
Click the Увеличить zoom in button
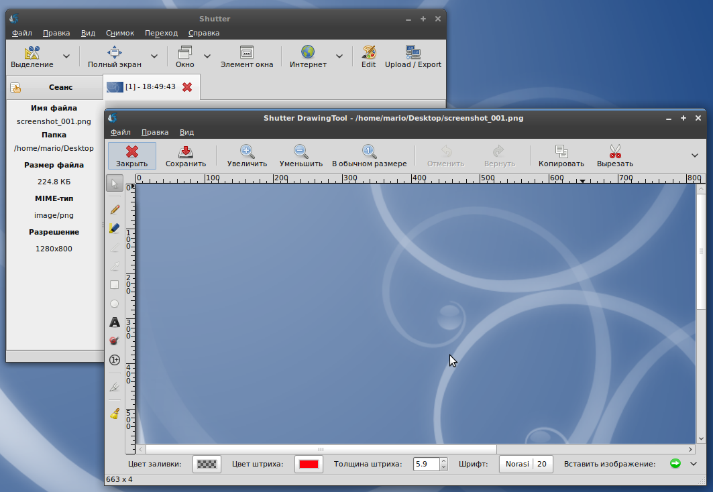247,156
